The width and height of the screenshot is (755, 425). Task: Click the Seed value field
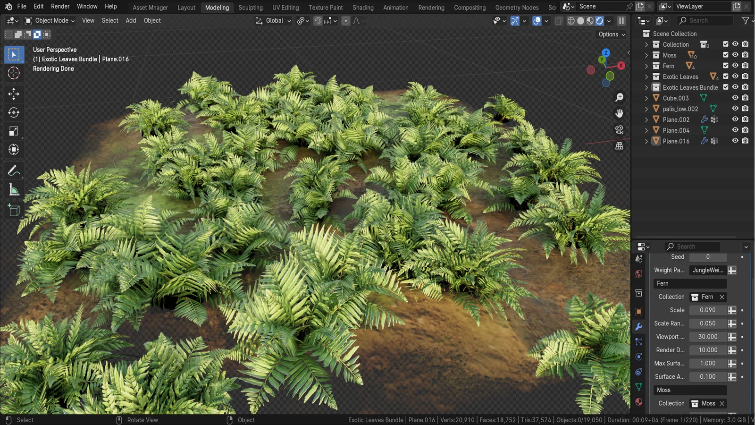click(x=708, y=257)
